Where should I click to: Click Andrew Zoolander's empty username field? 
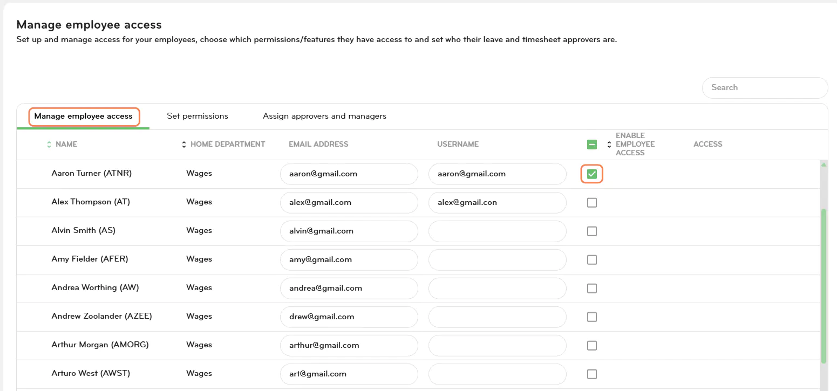(x=498, y=317)
